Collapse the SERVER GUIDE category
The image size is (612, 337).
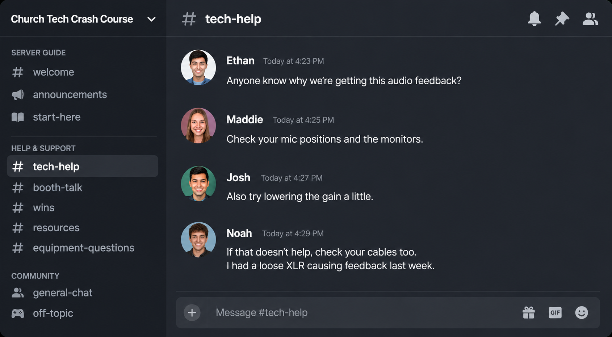[38, 52]
